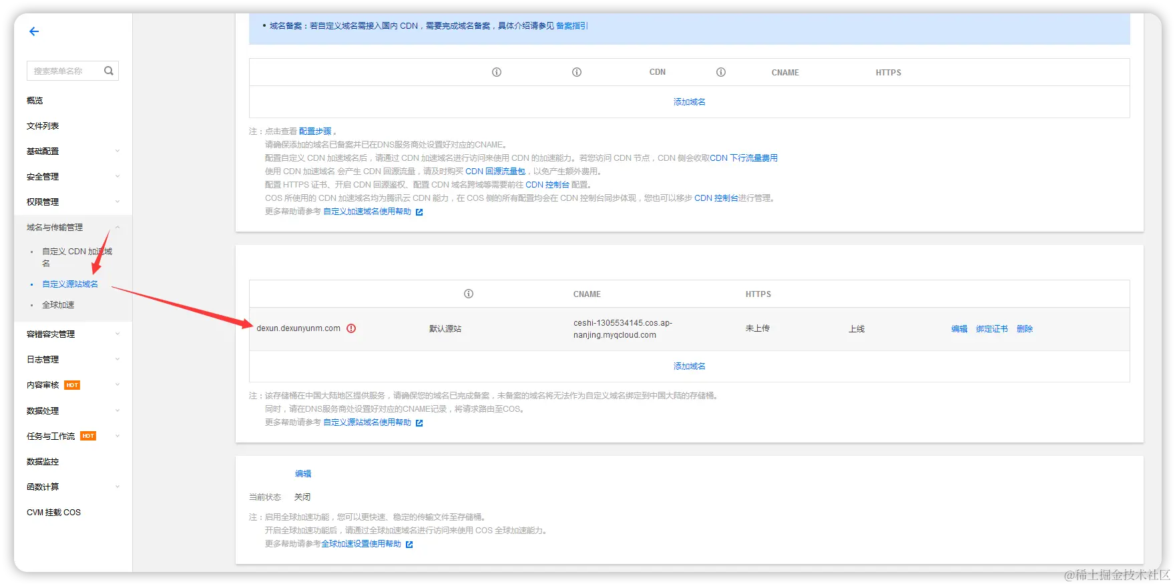Image resolution: width=1175 pixels, height=586 pixels.
Task: Expand the 权限管理 sidebar section
Action: tap(117, 202)
